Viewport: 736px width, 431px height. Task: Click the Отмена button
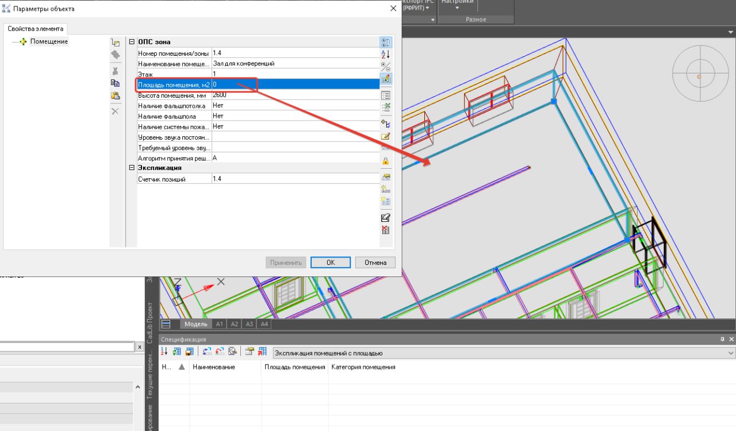(x=375, y=263)
